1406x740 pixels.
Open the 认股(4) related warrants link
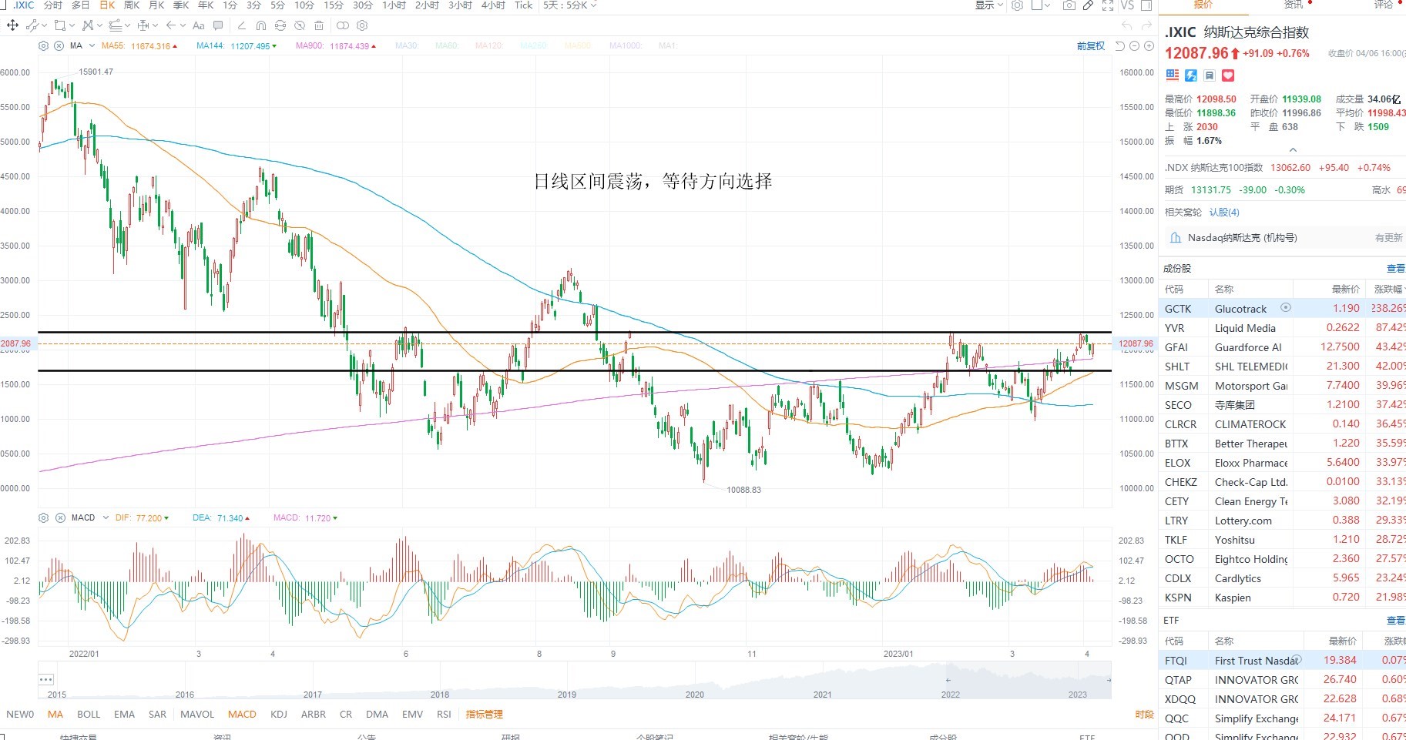(1224, 212)
